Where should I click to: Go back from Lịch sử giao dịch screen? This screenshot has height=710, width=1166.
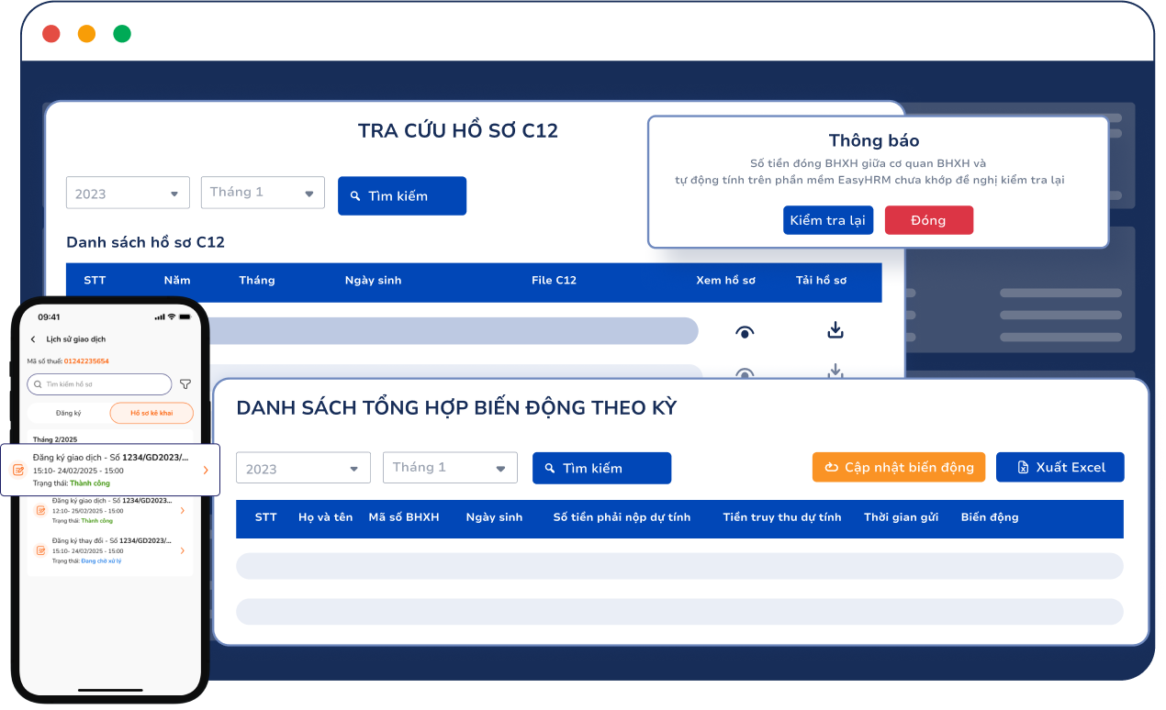(x=34, y=339)
